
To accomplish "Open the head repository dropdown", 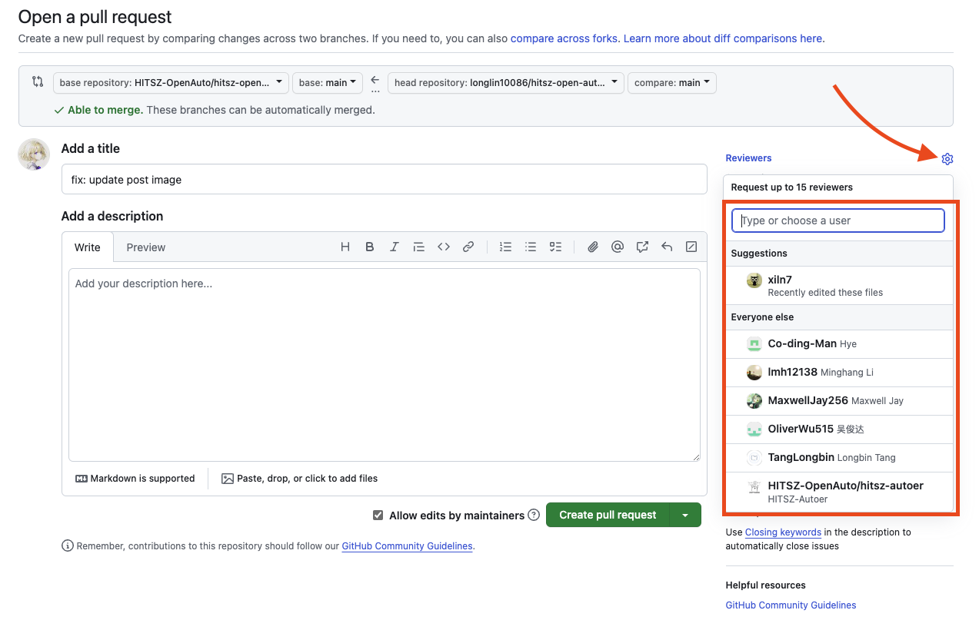I will click(x=506, y=83).
